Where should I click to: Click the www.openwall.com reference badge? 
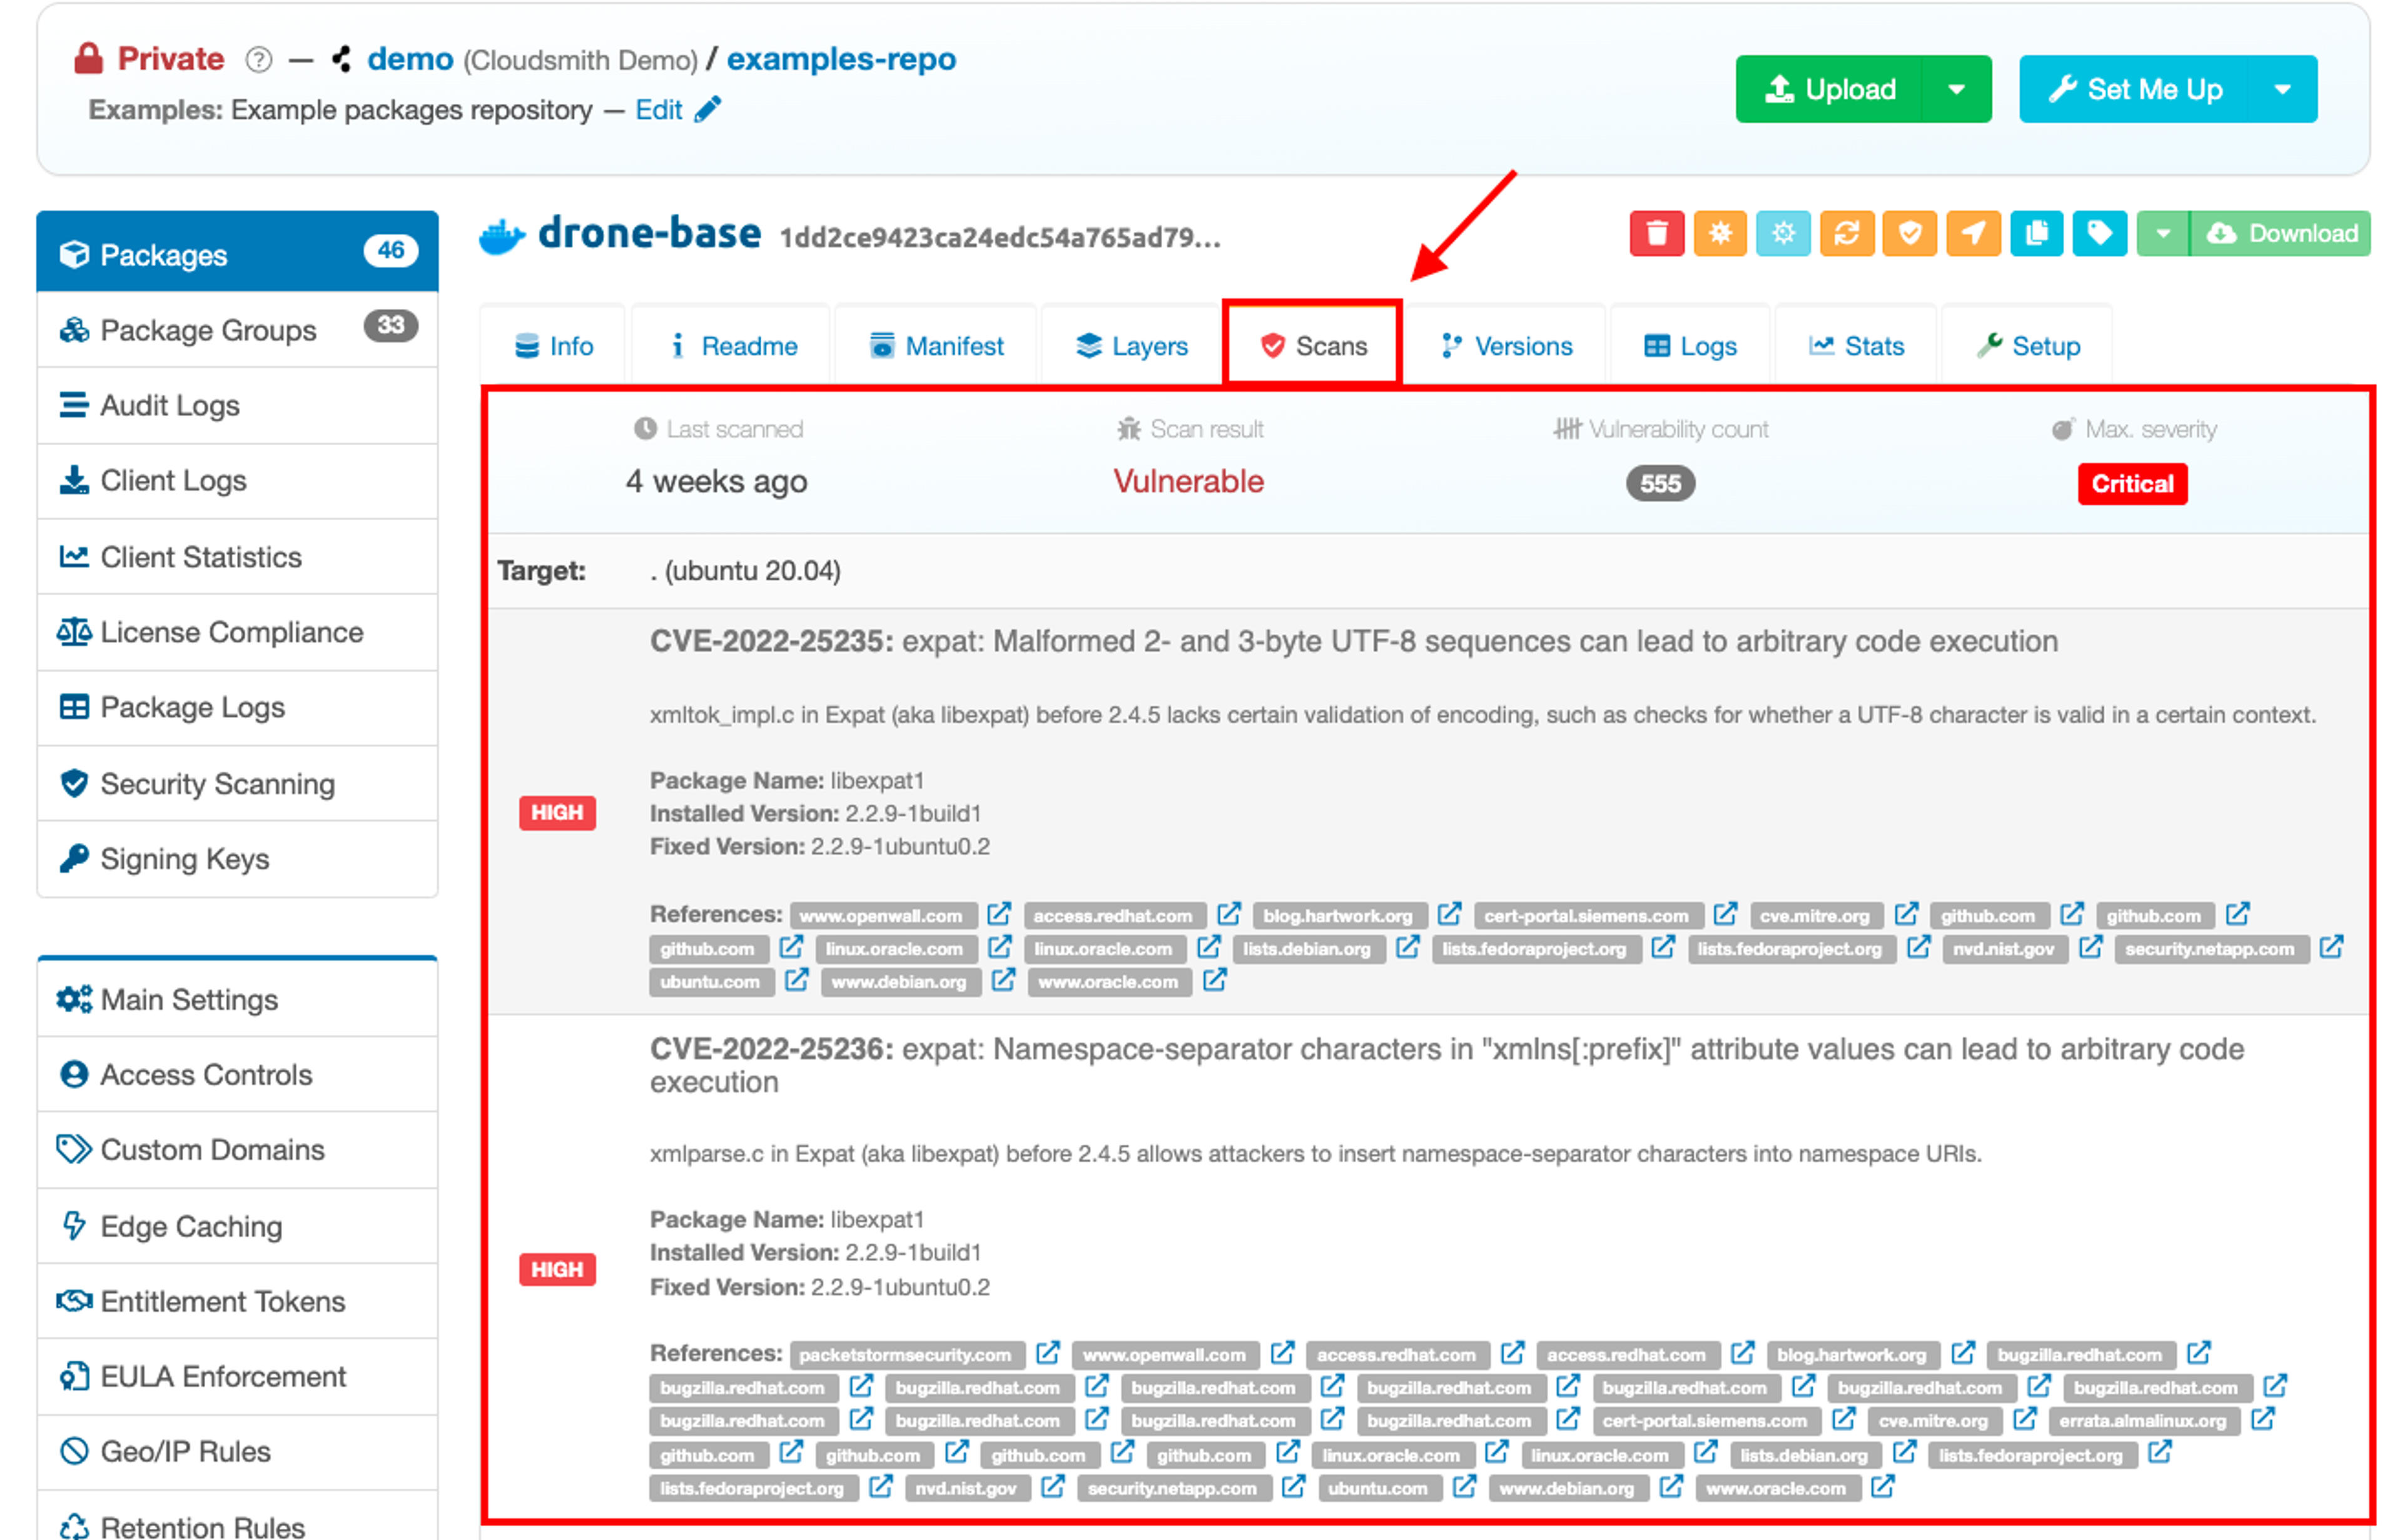pos(880,915)
